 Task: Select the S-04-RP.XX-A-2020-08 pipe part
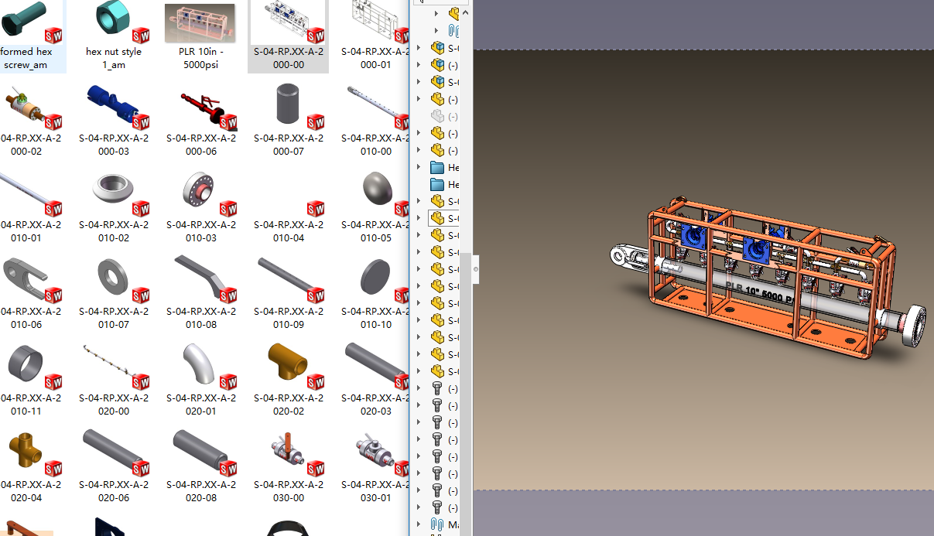(x=201, y=467)
